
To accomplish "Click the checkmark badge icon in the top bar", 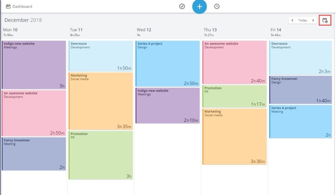I will click(182, 6).
